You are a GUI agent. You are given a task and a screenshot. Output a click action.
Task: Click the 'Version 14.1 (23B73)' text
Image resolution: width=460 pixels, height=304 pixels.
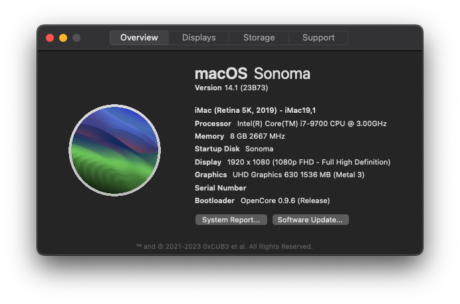pos(231,88)
